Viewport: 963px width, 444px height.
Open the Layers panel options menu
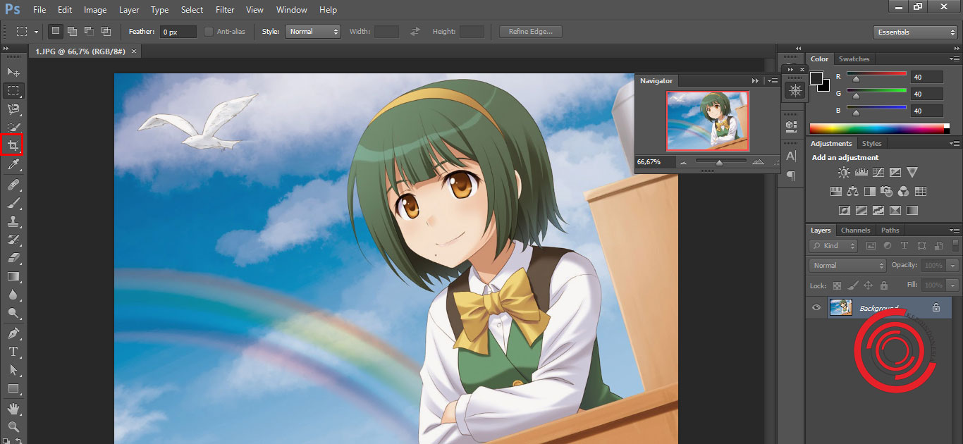(955, 230)
